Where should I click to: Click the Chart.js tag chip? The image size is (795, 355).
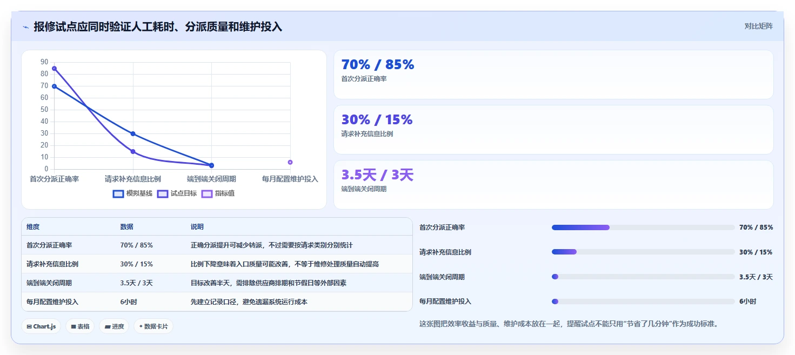[x=41, y=326]
